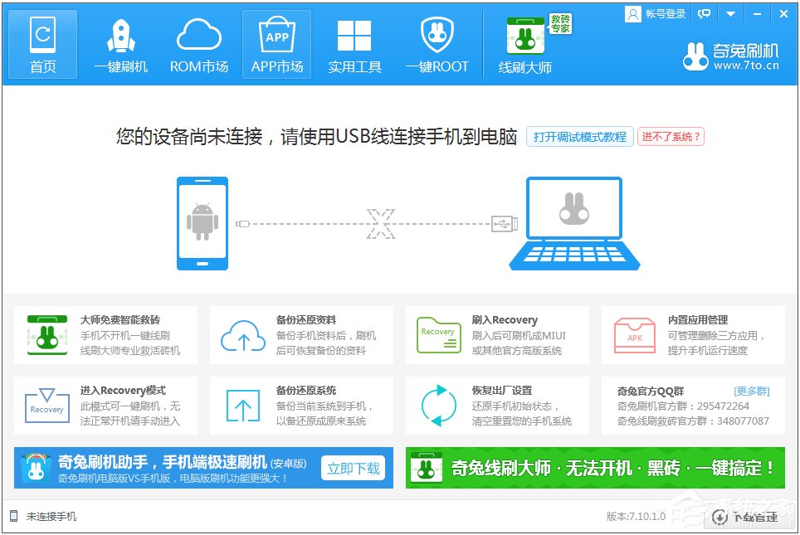Open the green 奇兔线刷大师 banner
Screen dimensions: 800x535
(x=595, y=468)
